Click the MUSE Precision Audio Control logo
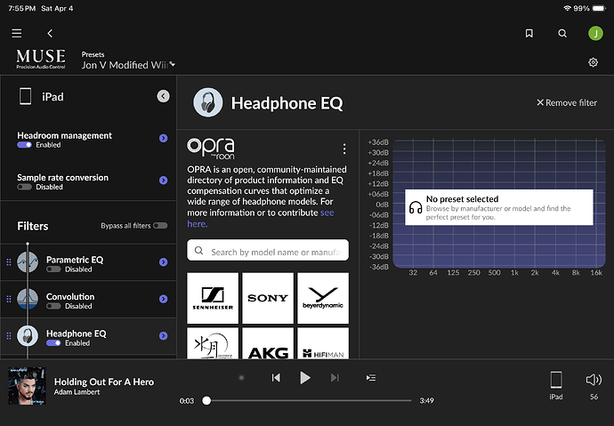Viewport: 614px width, 426px height. (x=41, y=59)
